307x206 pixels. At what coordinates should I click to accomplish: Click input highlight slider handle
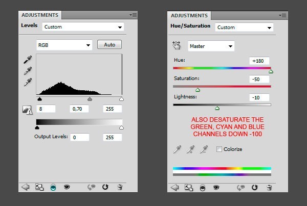coord(121,99)
